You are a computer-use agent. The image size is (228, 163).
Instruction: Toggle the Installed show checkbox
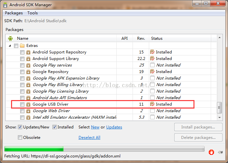coord(54,127)
